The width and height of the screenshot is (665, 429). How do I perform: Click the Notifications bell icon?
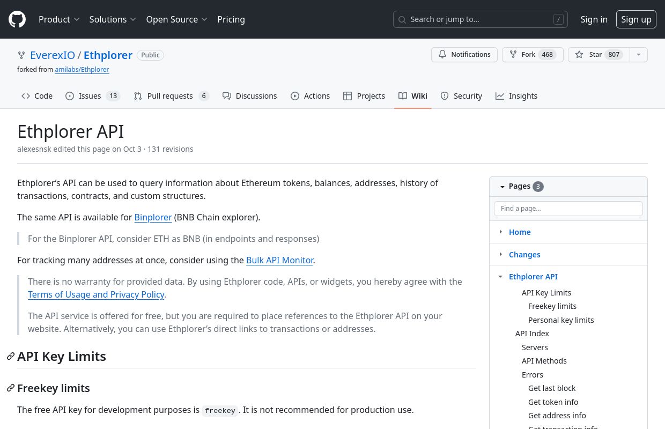tap(442, 55)
